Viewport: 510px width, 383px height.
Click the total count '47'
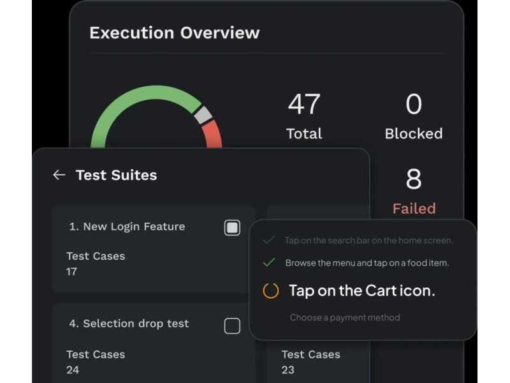point(304,104)
